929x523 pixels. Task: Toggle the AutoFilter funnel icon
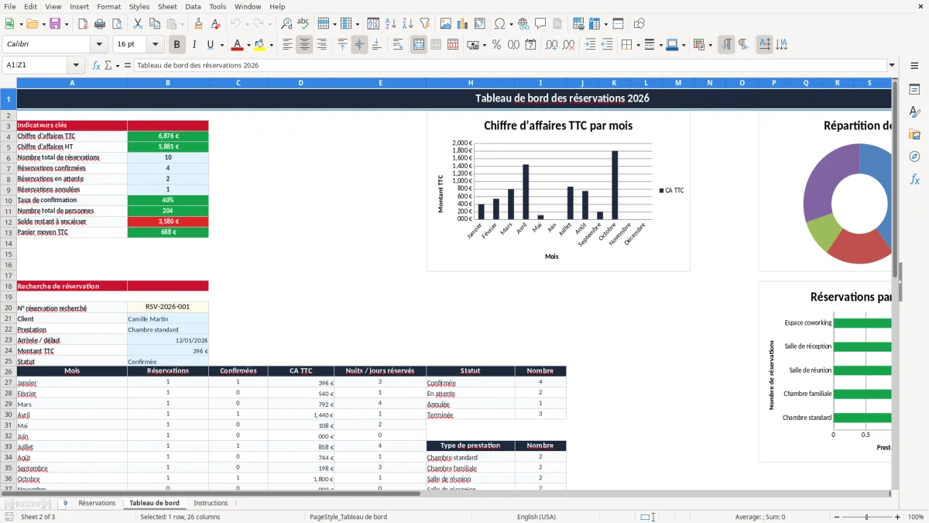tap(424, 24)
